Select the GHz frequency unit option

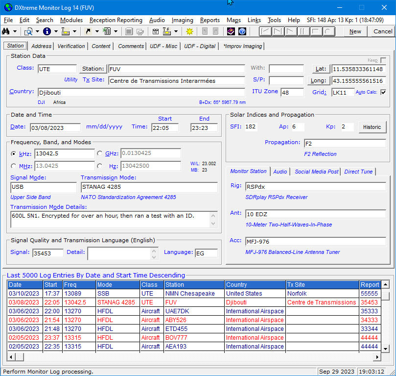100,153
